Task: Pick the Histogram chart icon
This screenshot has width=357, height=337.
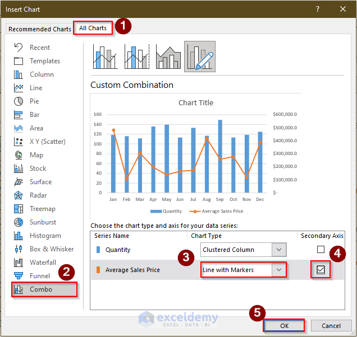Action: click(x=19, y=236)
